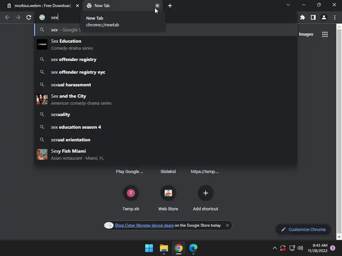Select 'sex offender registry' suggestion
342x256 pixels.
166,59
